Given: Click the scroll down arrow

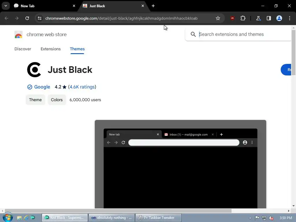Looking at the screenshot, I should (x=293, y=206).
